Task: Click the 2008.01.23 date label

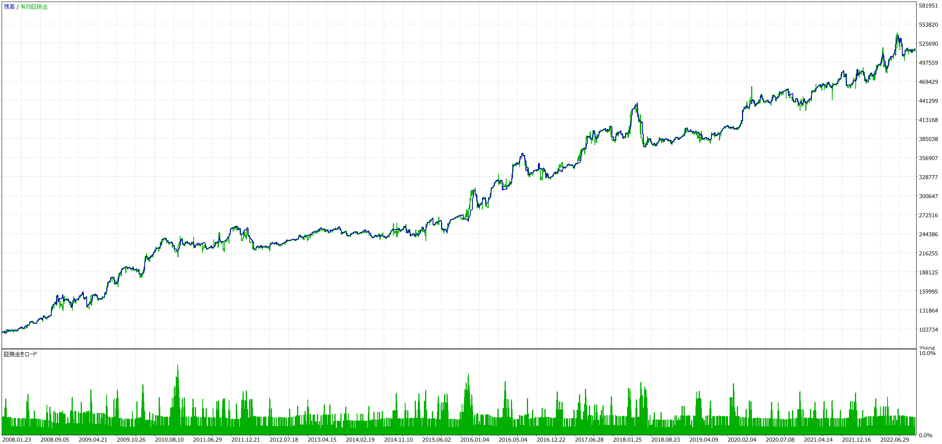Action: [17, 440]
